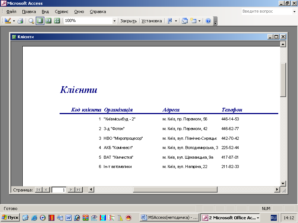Show one page in preview

tap(40, 21)
